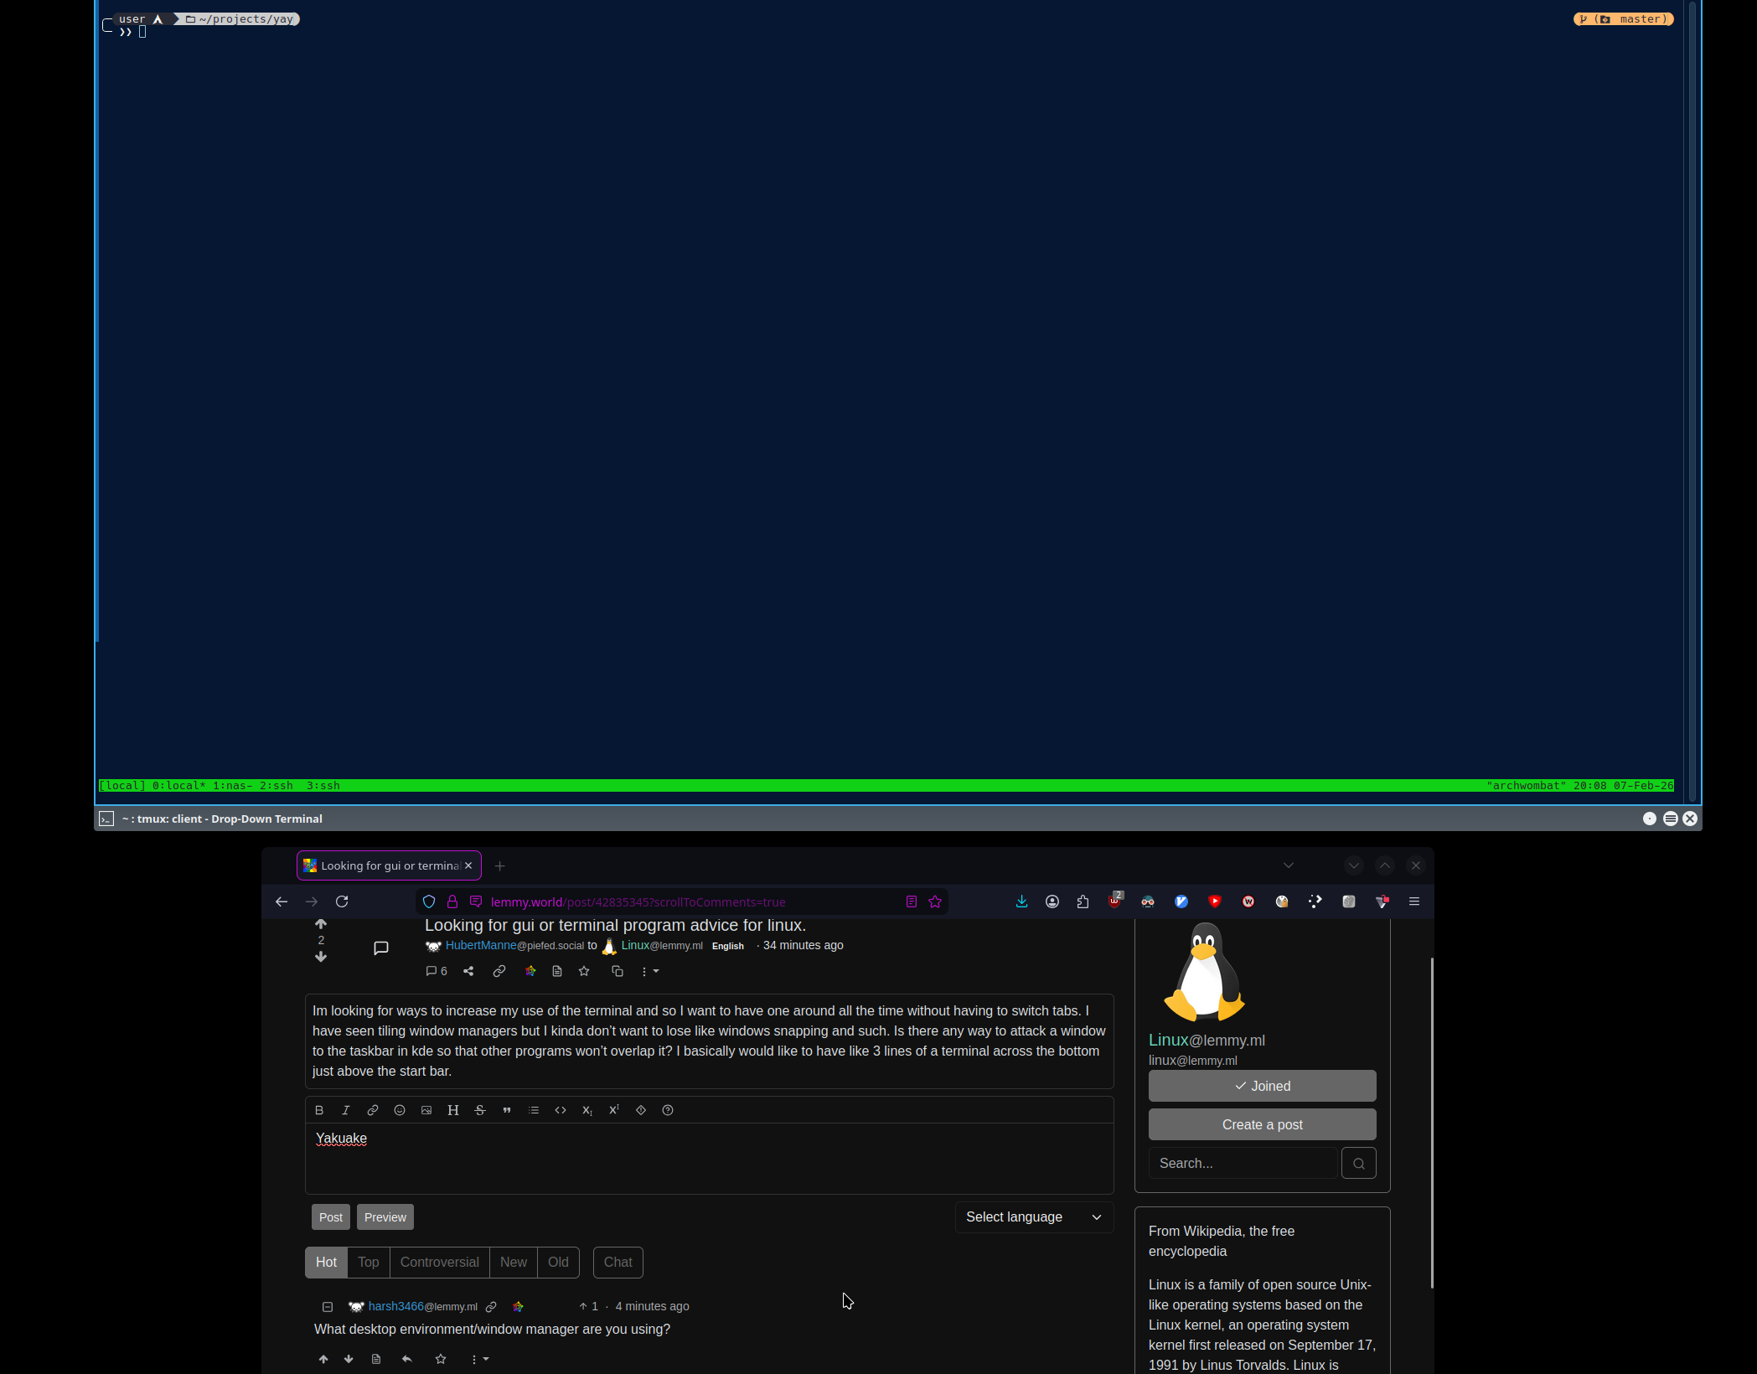
Task: Click the comment text area containing Yakuake
Action: coord(709,1158)
